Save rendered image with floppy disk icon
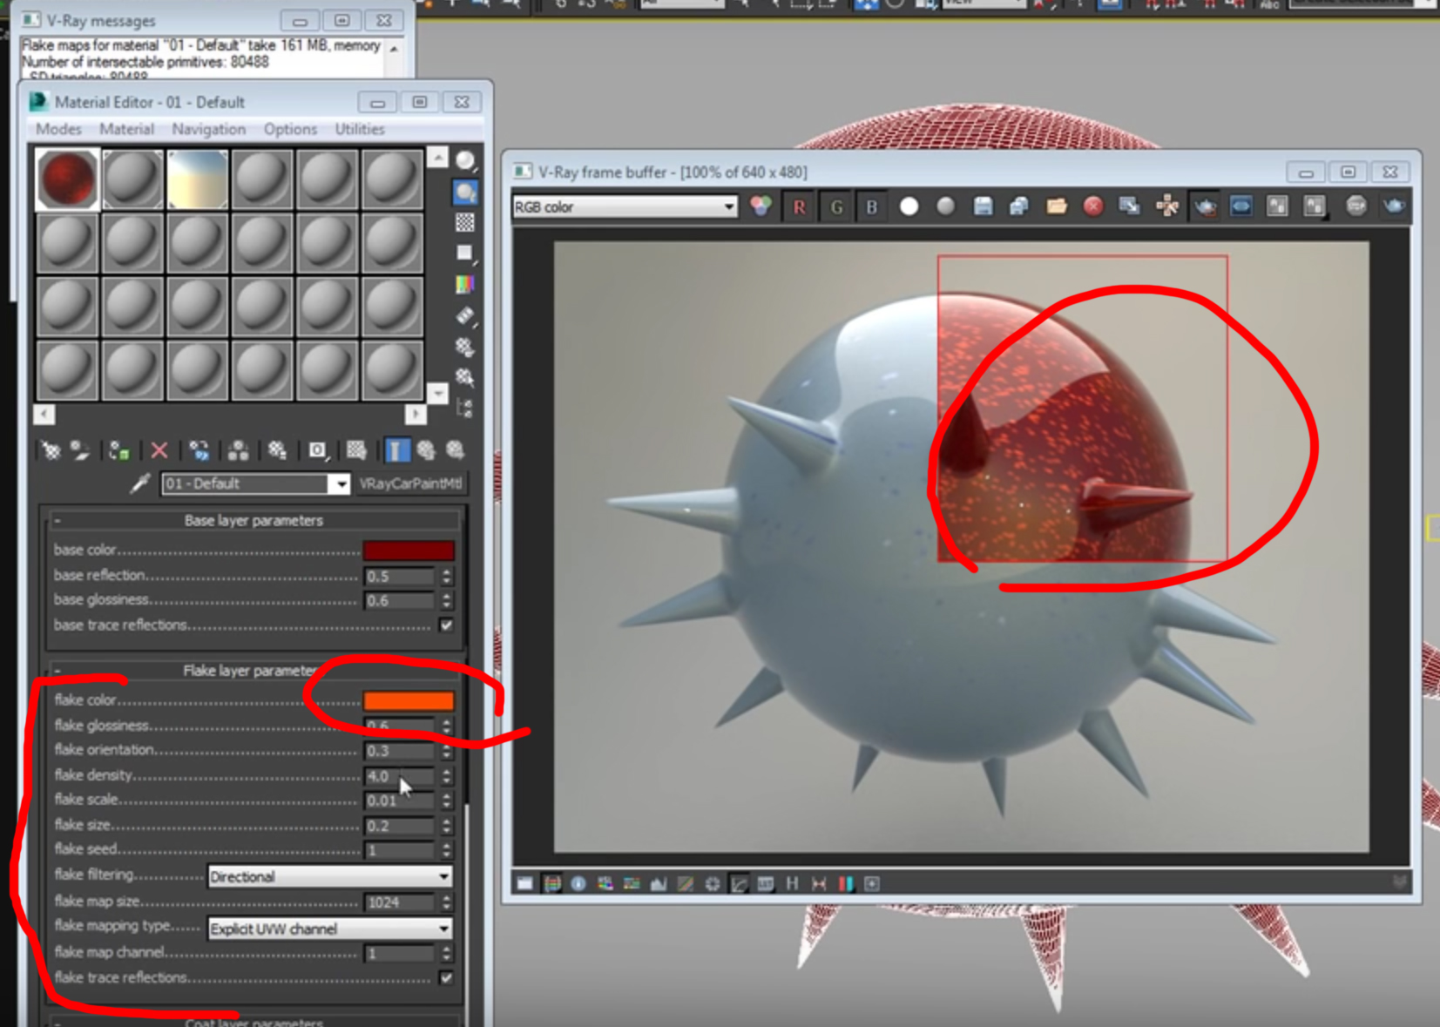1440x1027 pixels. click(983, 206)
